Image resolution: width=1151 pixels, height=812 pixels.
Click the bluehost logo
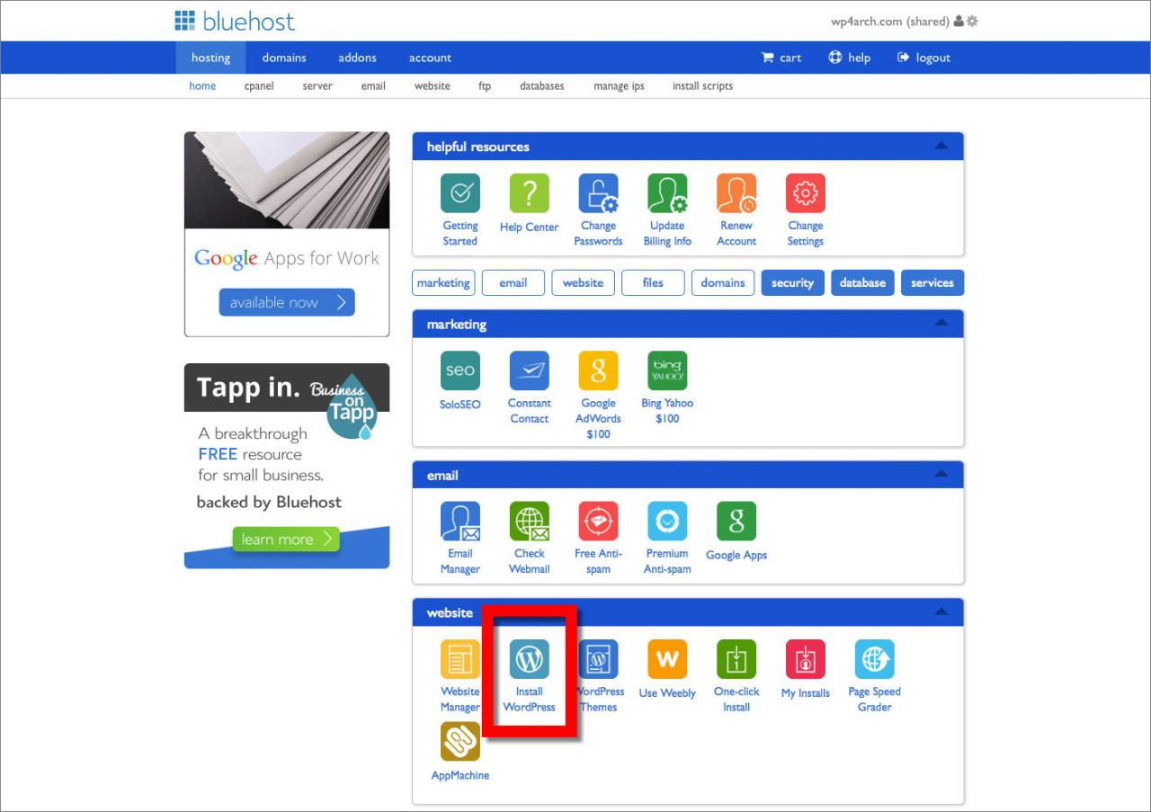(235, 22)
